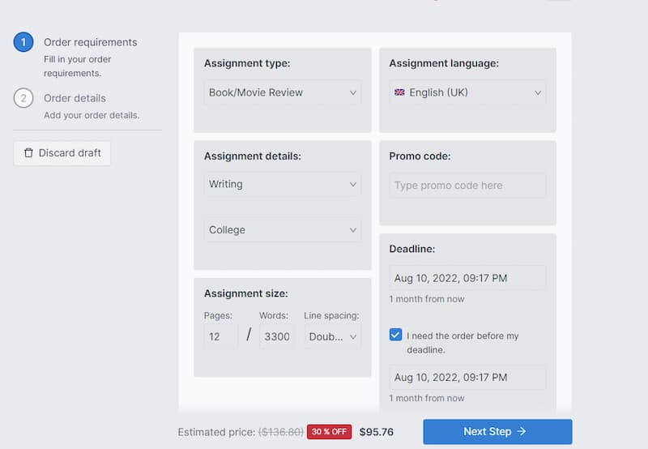This screenshot has height=449, width=648.
Task: Click the earlier-deadline date field below the checkbox
Action: pyautogui.click(x=467, y=377)
